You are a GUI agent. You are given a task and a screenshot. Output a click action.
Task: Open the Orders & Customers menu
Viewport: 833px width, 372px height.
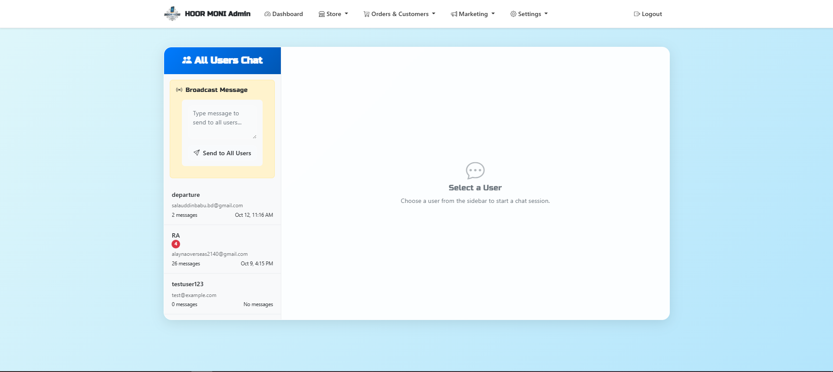[399, 14]
